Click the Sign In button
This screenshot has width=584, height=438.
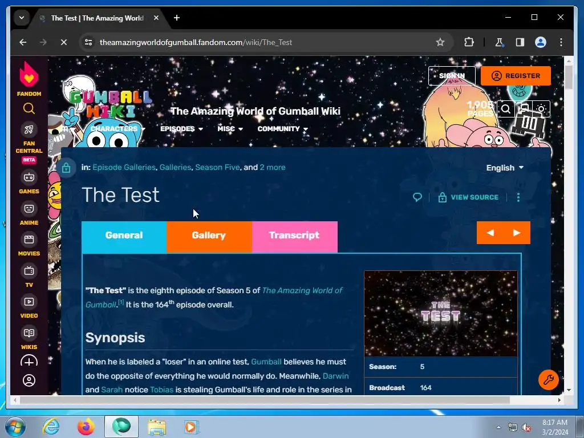click(452, 76)
